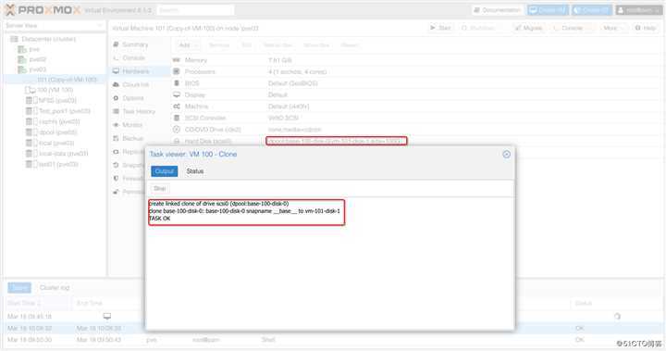Close the Task viewer dialog
The width and height of the screenshot is (666, 351).
coord(506,154)
